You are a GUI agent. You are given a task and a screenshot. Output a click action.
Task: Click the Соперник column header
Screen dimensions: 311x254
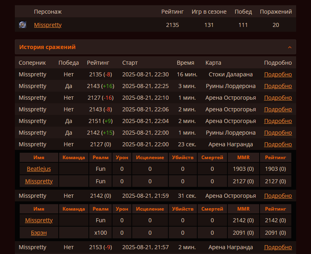[x=32, y=63]
